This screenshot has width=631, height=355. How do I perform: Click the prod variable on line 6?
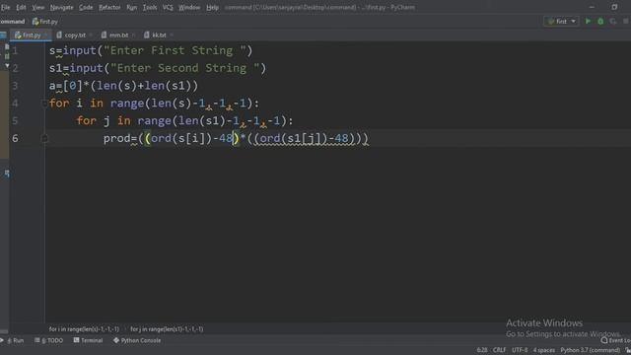coord(116,138)
